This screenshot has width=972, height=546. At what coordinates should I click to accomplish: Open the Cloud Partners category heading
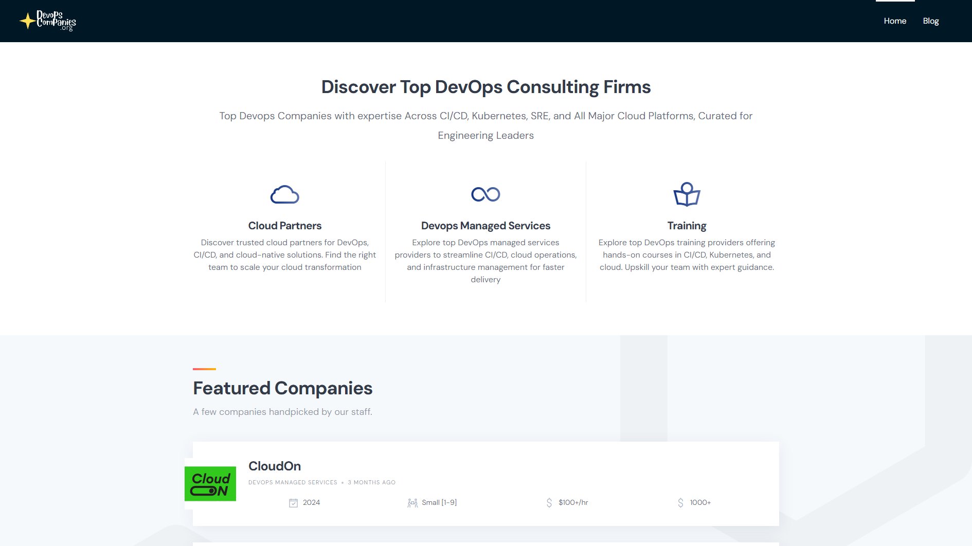point(284,226)
